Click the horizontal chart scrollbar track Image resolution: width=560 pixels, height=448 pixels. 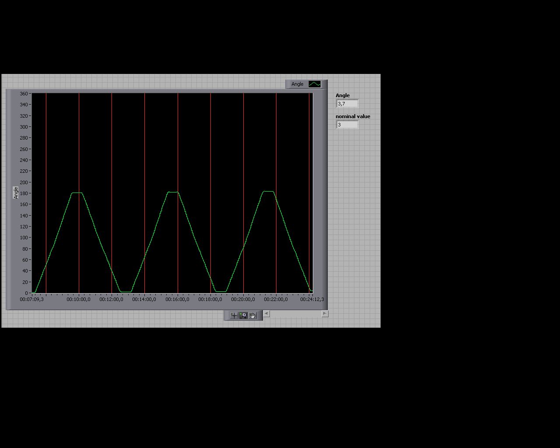(x=296, y=314)
